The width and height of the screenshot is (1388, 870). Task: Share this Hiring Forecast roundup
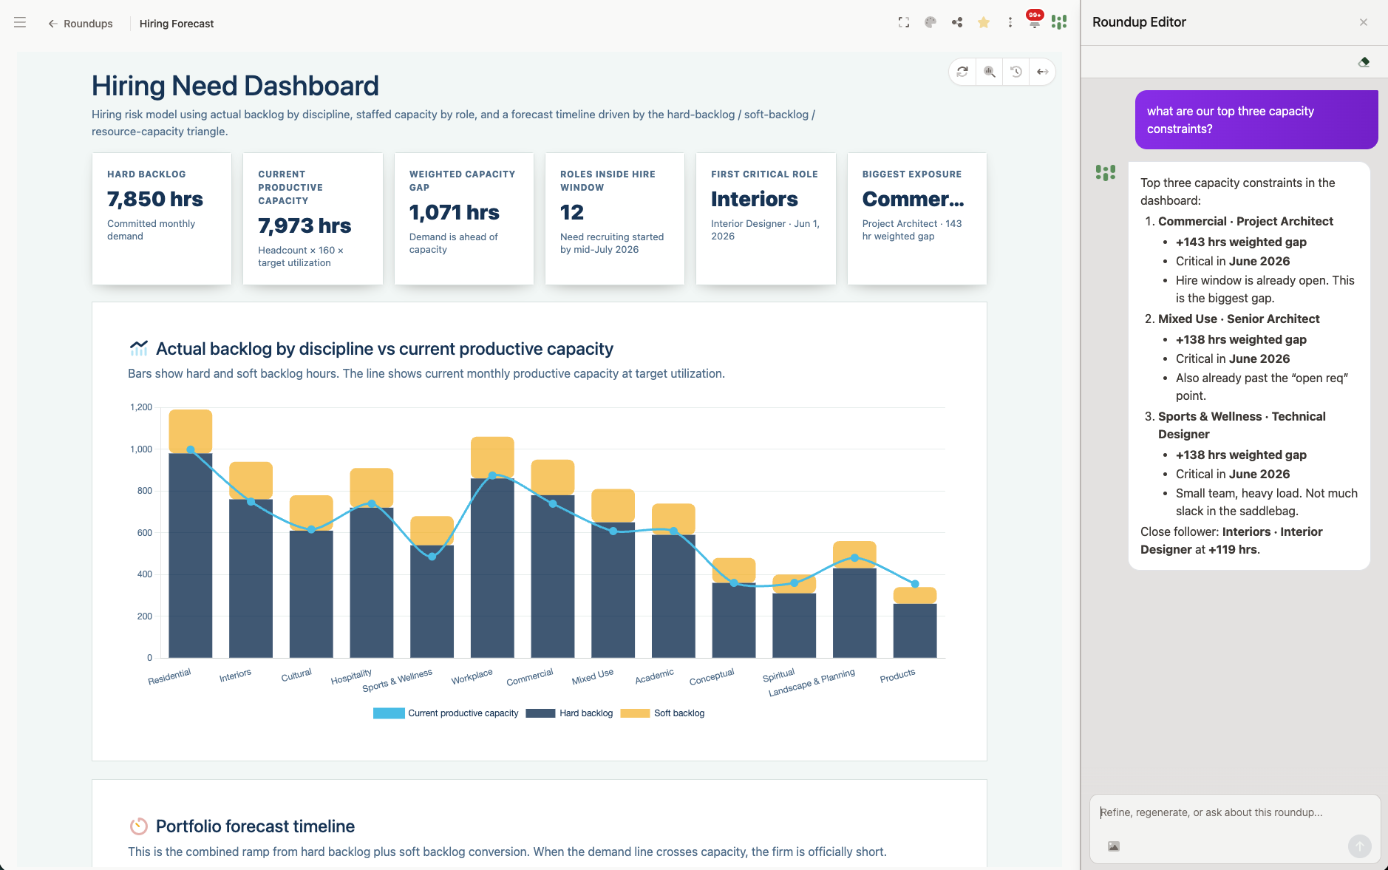[957, 22]
